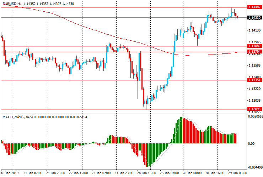This screenshot has width=263, height=177.
Task: Click the 22 Jan 15:00 time label
Action: 78,173
